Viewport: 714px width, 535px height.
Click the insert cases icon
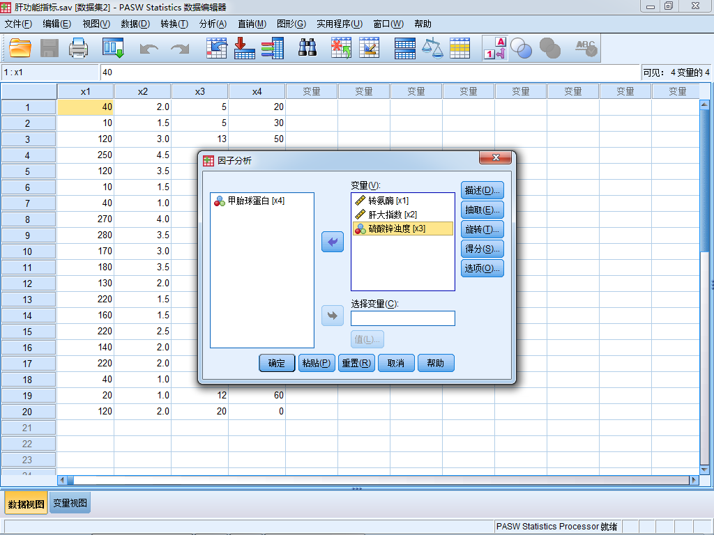[341, 48]
